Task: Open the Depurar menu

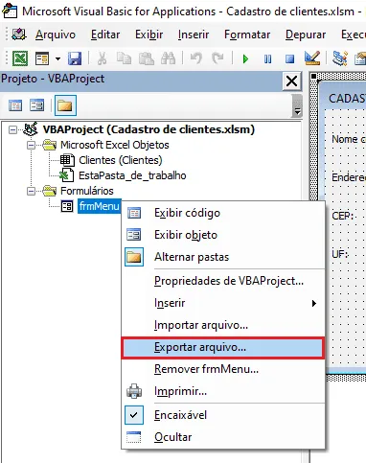Action: [x=306, y=35]
